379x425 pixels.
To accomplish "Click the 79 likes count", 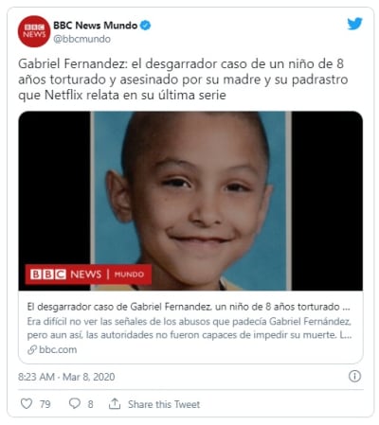I will point(45,404).
